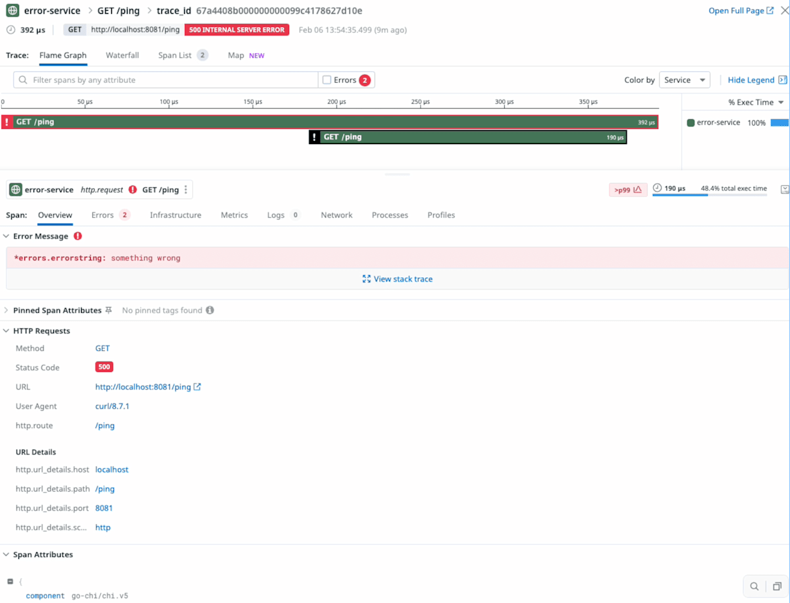Open the Infrastructure tab
This screenshot has width=790, height=603.
(x=176, y=215)
